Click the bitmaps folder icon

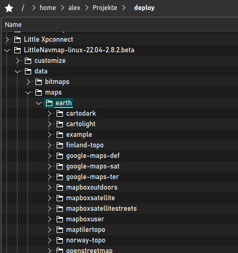tap(39, 82)
